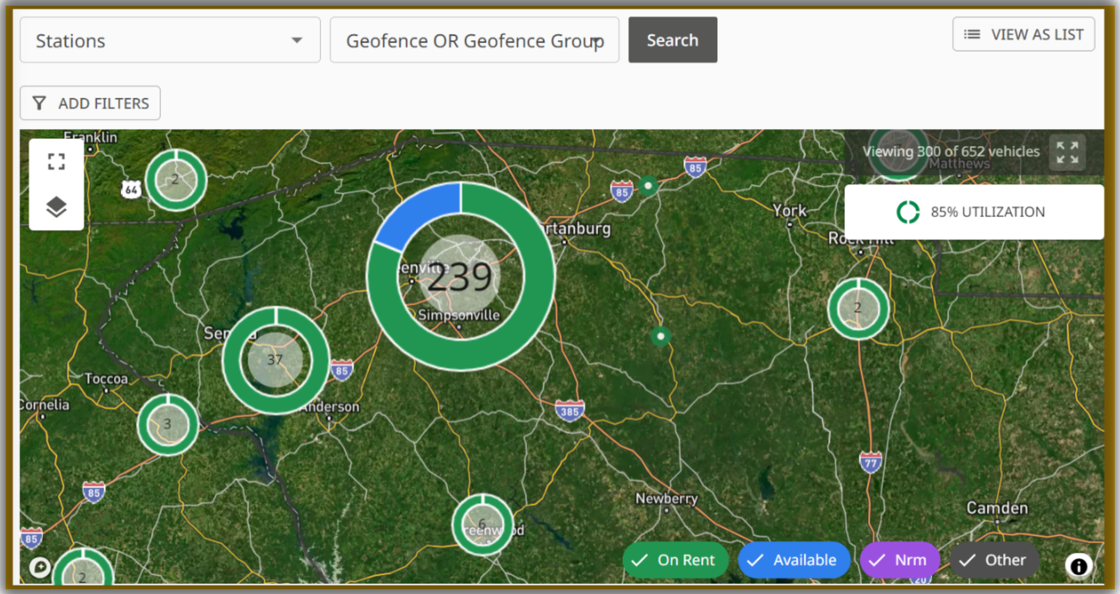Click the info icon on map
This screenshot has height=594, width=1120.
1078,566
